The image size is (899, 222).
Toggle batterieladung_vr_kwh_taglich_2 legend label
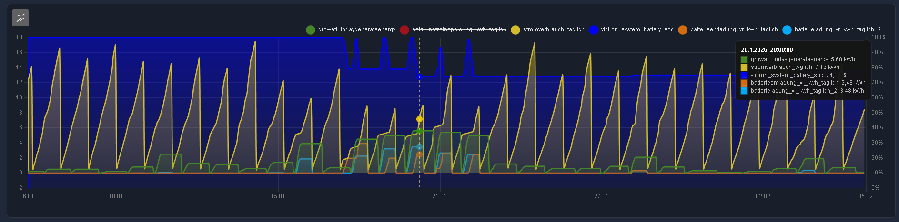coord(837,29)
